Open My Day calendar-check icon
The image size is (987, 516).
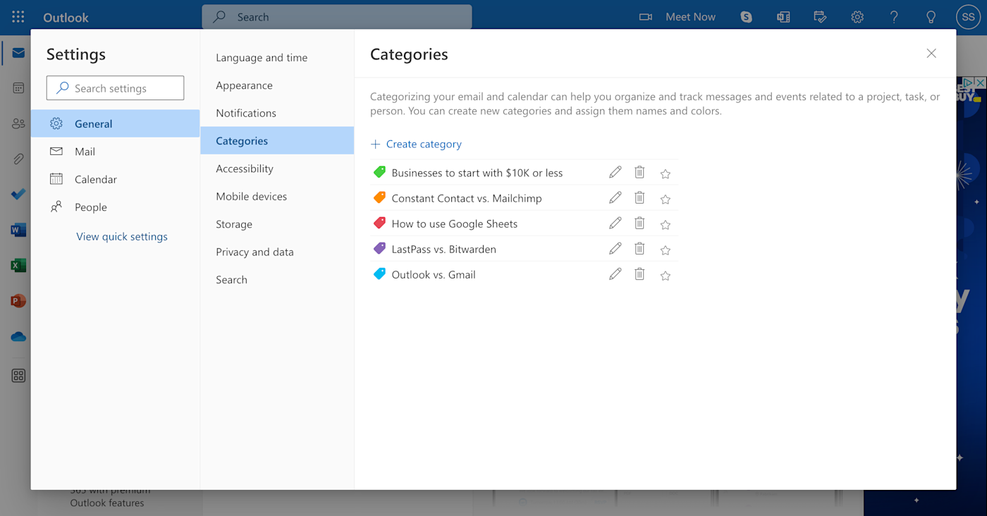pos(820,17)
